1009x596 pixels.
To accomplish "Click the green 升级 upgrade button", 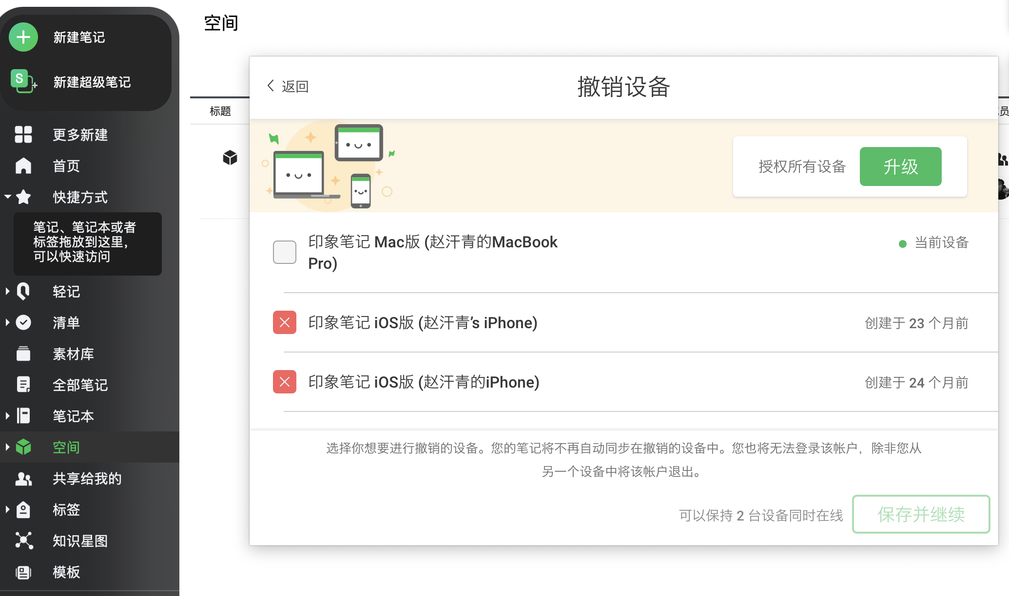I will (900, 167).
